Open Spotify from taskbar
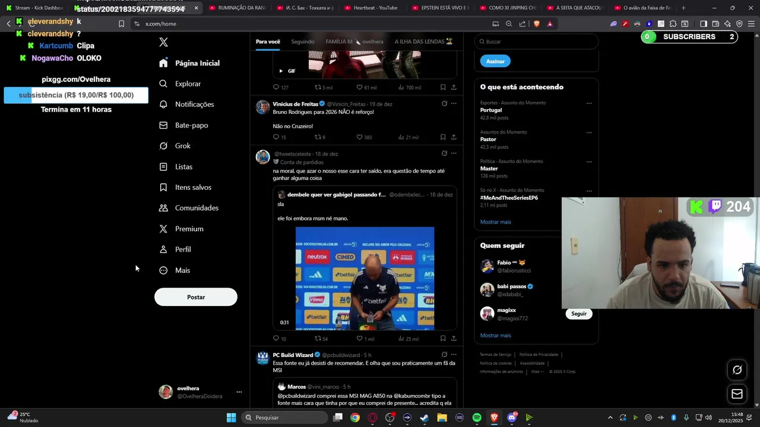760x427 pixels. click(477, 418)
